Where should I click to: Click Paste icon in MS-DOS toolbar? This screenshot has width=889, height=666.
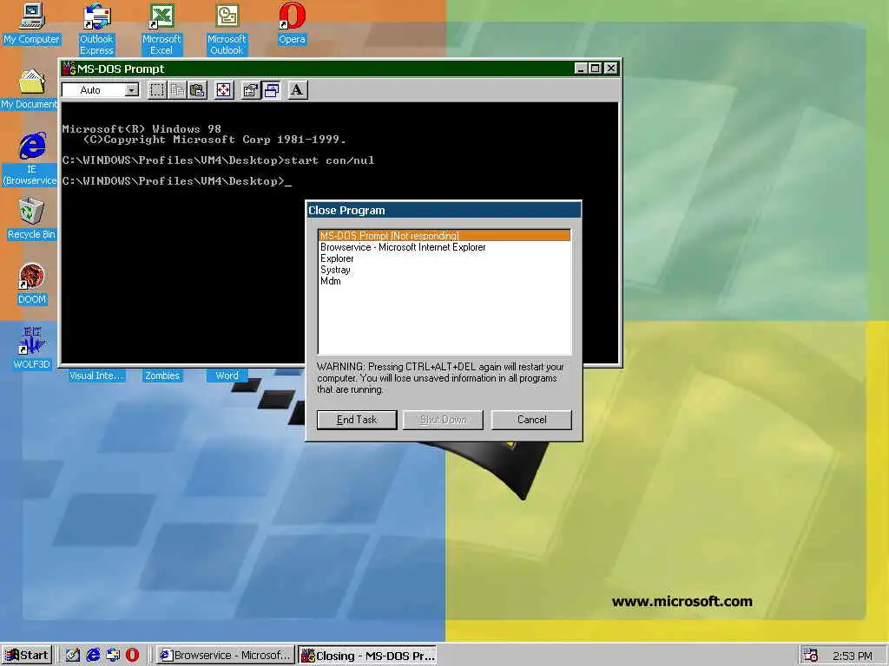tap(197, 90)
